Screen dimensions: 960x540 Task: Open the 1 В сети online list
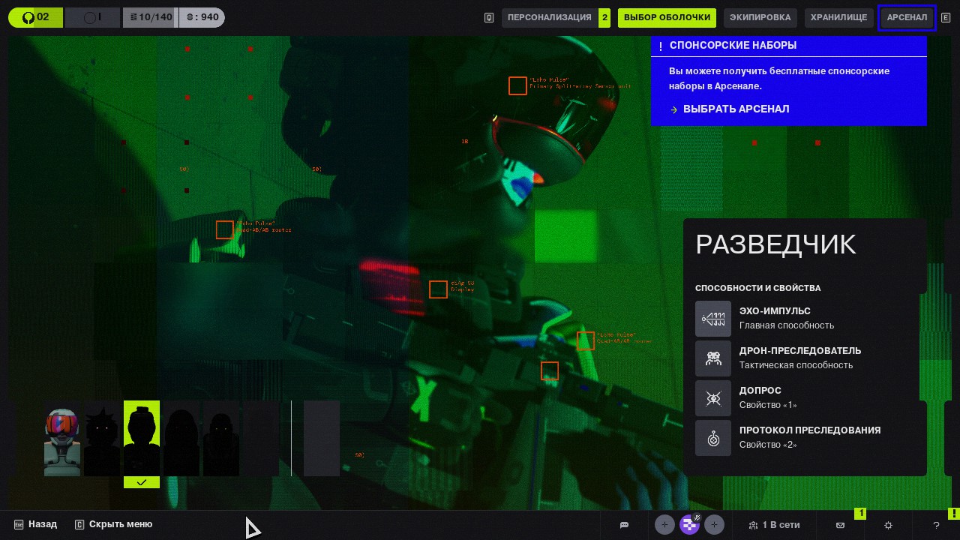[774, 525]
